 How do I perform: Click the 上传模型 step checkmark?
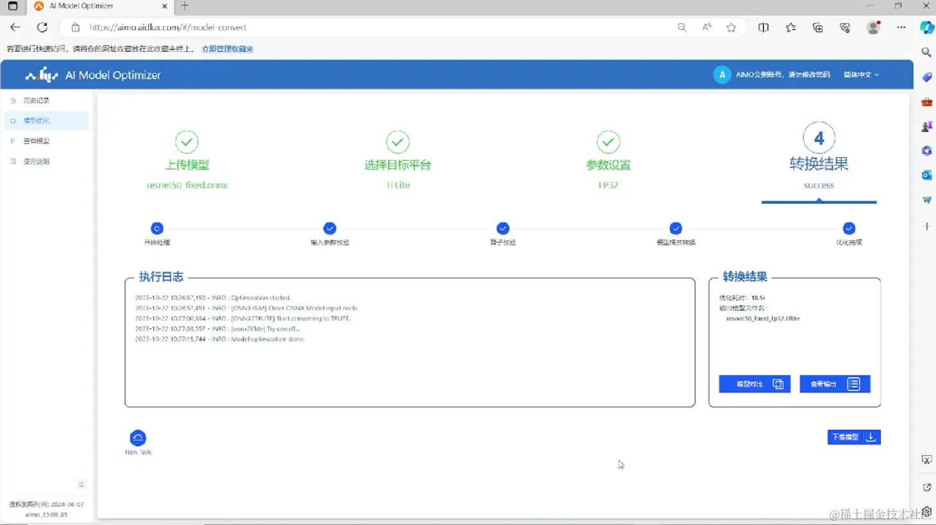coord(187,142)
